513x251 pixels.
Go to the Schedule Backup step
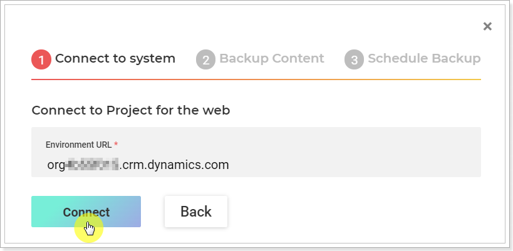pyautogui.click(x=424, y=58)
